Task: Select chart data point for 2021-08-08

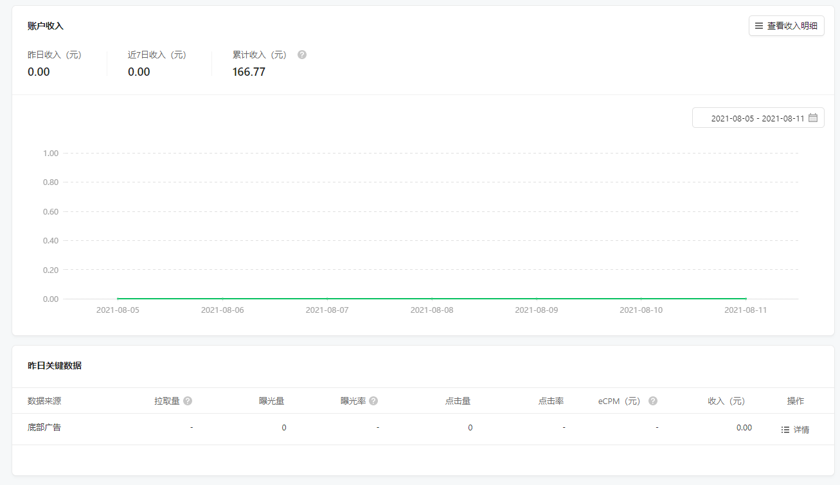Action: coord(432,299)
